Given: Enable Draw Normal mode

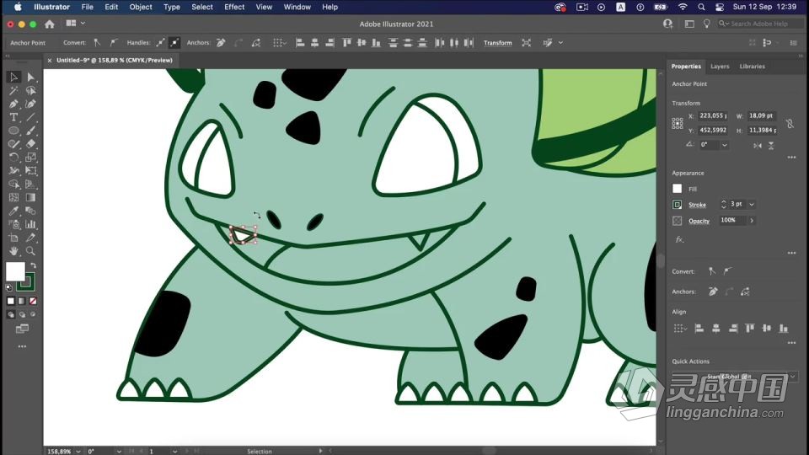Looking at the screenshot, I should click(x=11, y=314).
